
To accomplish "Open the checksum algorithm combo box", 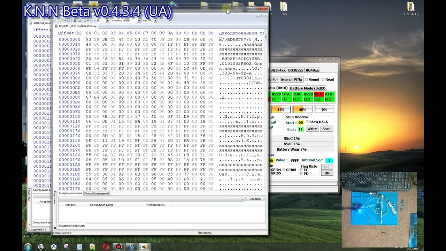I will tap(151, 199).
